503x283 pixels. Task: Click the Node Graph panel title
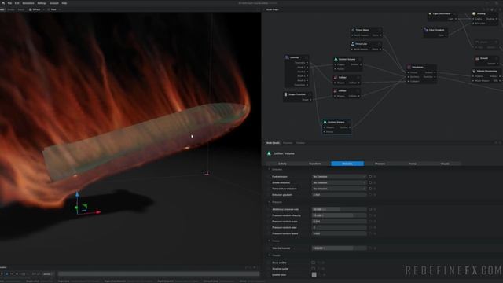point(273,9)
